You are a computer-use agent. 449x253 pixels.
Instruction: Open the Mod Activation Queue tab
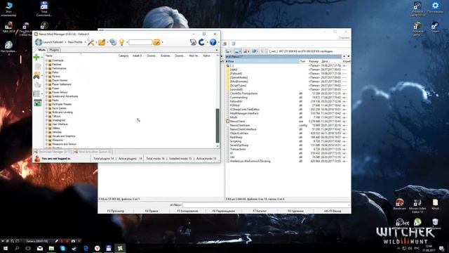(x=92, y=152)
